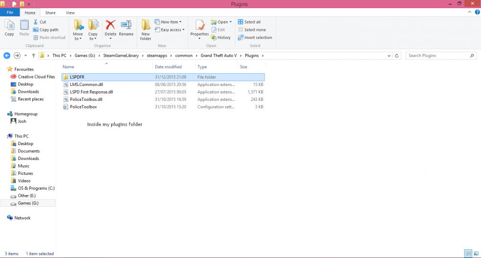481x258 pixels.
Task: Customize the Quick Access Toolbar dropdown
Action: pyautogui.click(x=29, y=4)
